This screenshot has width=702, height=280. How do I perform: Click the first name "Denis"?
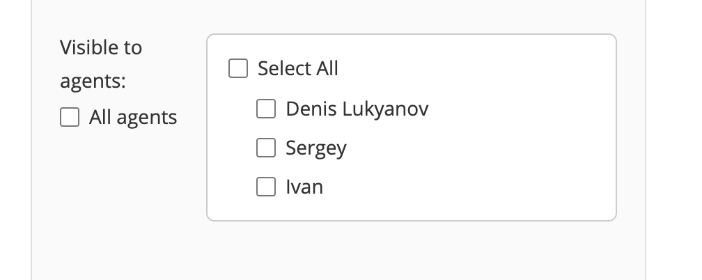[307, 109]
